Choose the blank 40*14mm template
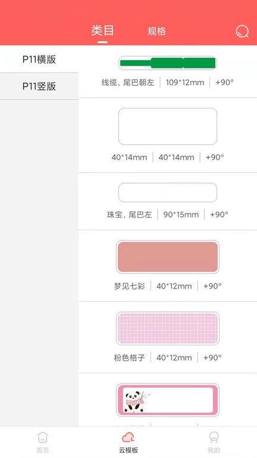The height and width of the screenshot is (458, 257). tap(168, 126)
